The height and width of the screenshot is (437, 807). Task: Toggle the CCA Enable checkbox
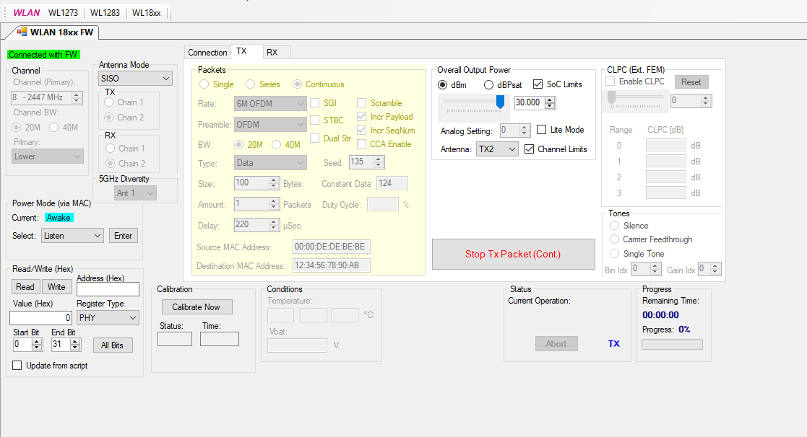[362, 144]
